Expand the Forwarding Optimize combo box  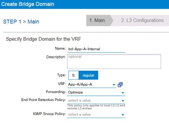click(96, 93)
